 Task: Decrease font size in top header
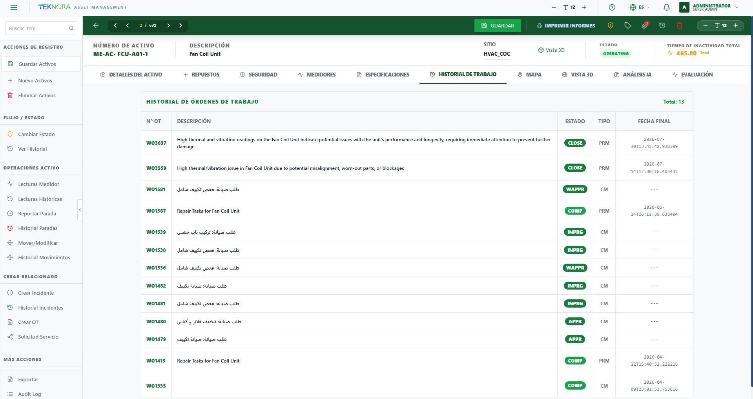(554, 7)
